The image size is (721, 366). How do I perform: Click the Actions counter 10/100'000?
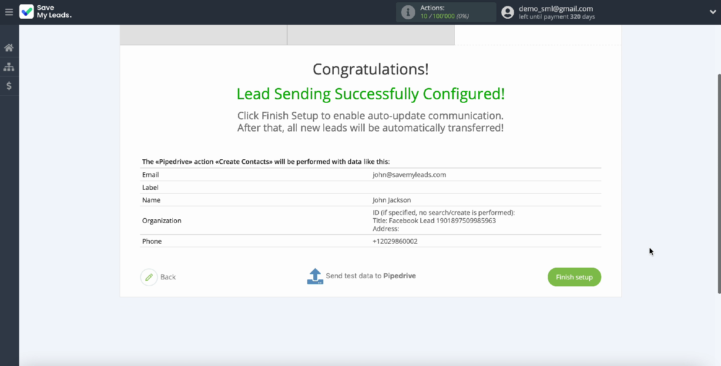click(x=444, y=16)
